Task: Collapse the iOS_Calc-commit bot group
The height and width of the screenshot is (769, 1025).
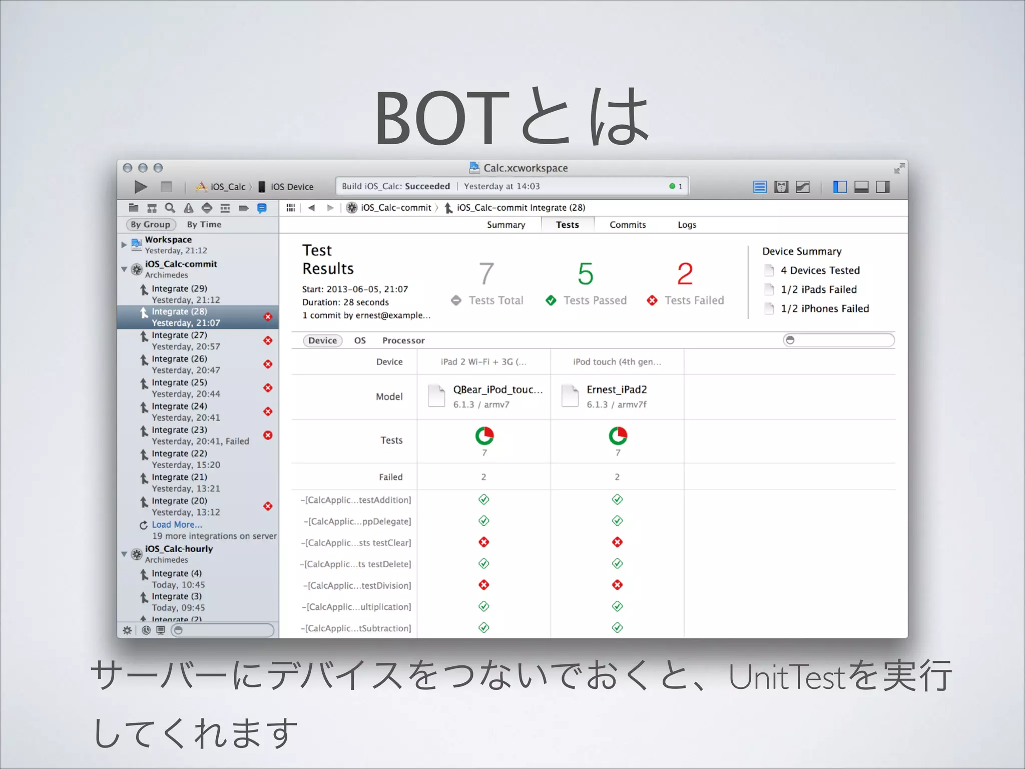Action: point(124,269)
